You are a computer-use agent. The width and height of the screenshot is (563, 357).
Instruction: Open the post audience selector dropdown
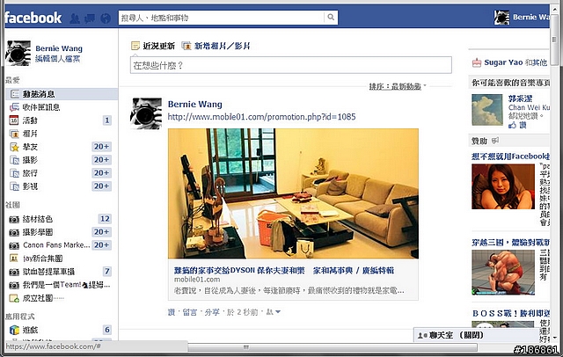(x=274, y=312)
